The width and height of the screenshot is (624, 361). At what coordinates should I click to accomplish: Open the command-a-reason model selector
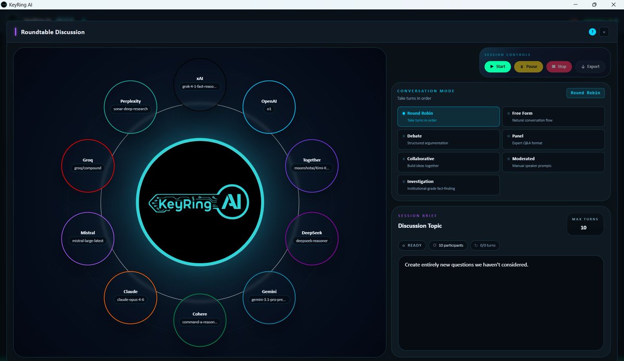click(200, 323)
